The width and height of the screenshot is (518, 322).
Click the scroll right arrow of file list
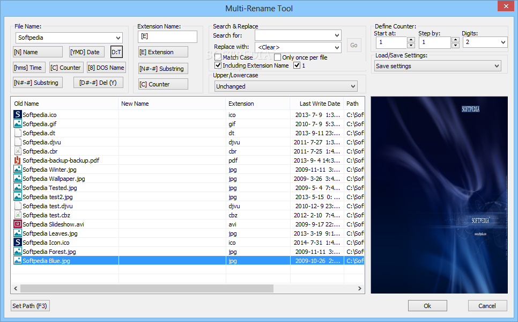coord(360,288)
